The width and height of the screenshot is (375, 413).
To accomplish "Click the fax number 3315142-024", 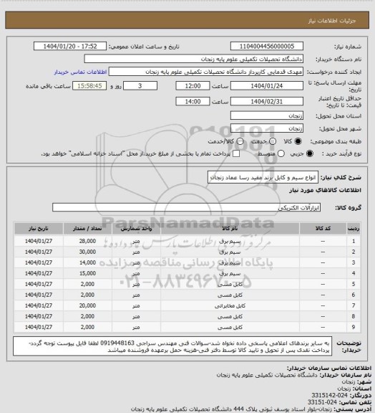I will [x=329, y=395].
